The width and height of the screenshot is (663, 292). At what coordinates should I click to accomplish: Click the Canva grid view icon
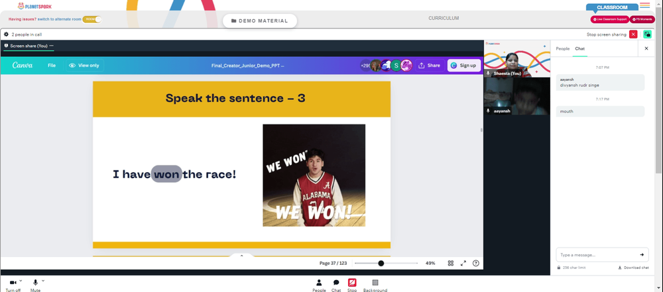point(451,263)
